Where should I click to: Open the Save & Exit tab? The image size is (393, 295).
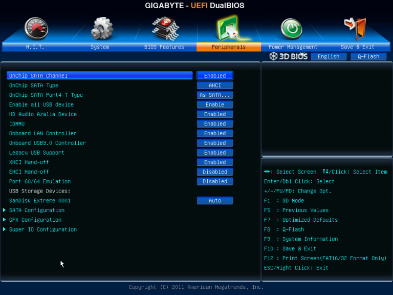357,47
